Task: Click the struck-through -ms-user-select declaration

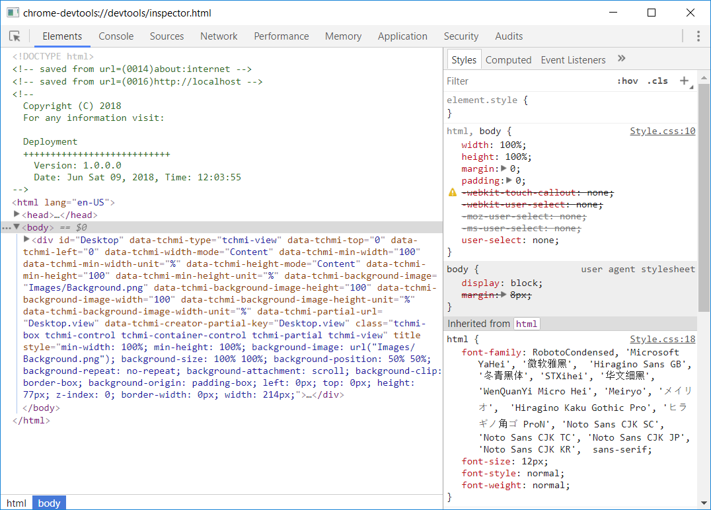Action: coord(521,229)
